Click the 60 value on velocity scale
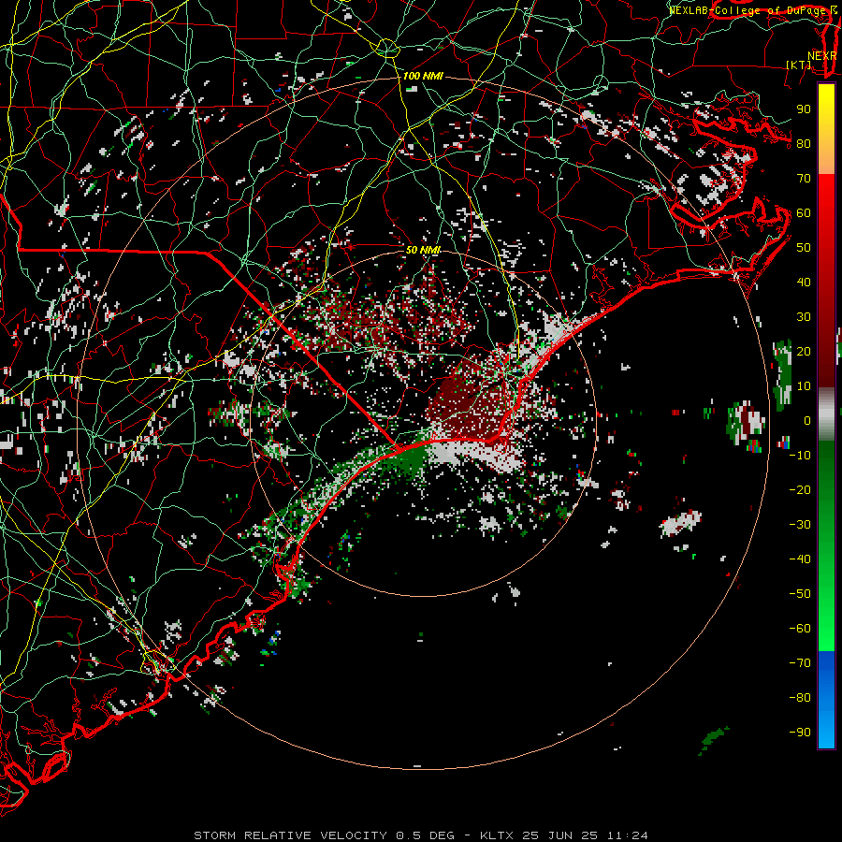The height and width of the screenshot is (842, 842). [x=804, y=213]
